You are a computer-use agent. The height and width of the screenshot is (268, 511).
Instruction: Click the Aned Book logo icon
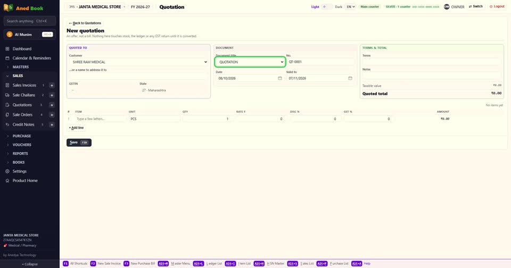tap(8, 7)
